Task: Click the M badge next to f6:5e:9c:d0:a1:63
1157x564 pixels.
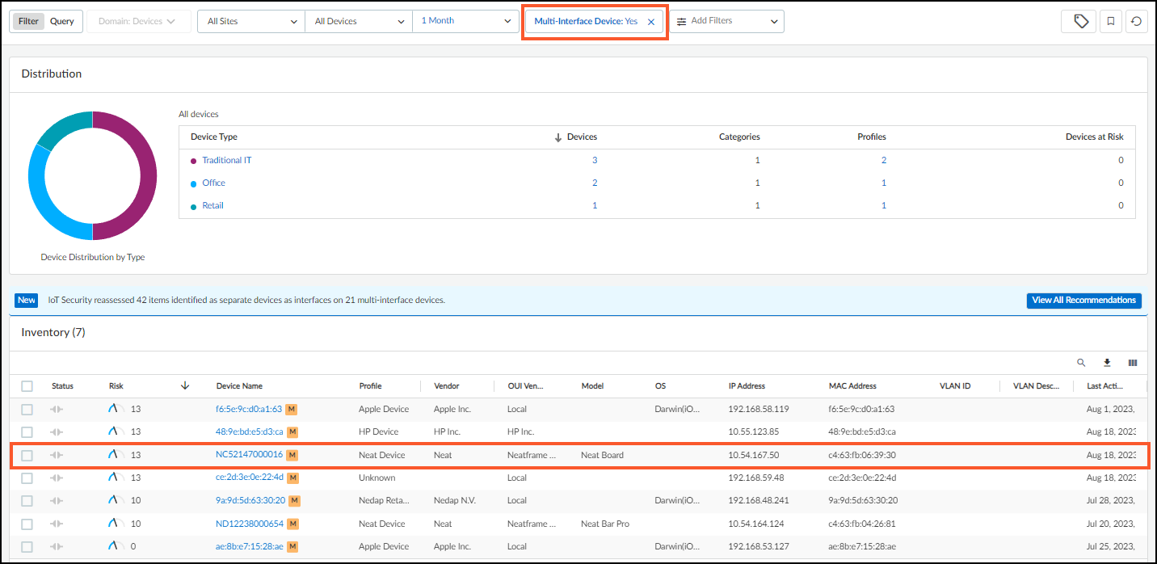Action: coord(291,409)
